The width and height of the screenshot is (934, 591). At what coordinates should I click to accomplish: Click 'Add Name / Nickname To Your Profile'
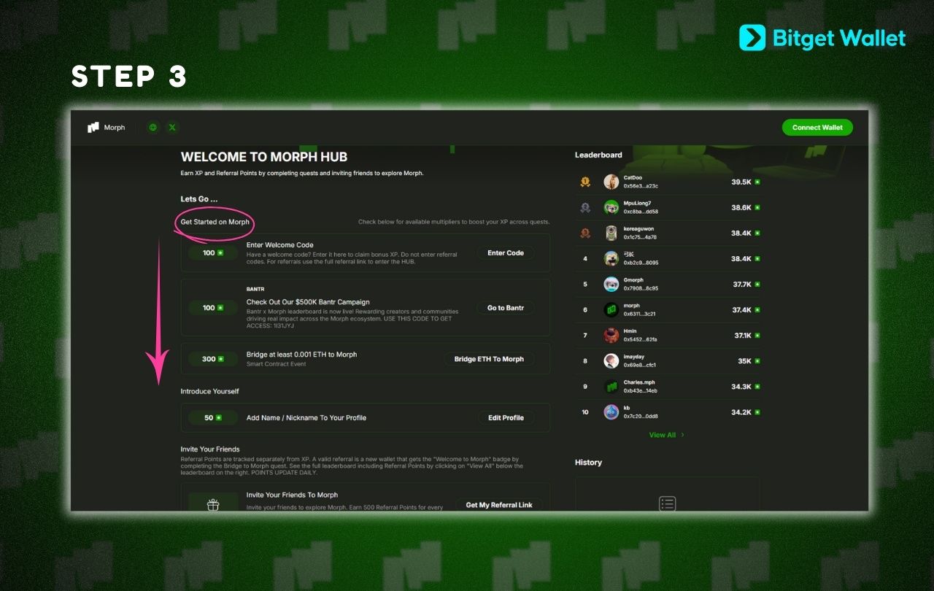(306, 418)
